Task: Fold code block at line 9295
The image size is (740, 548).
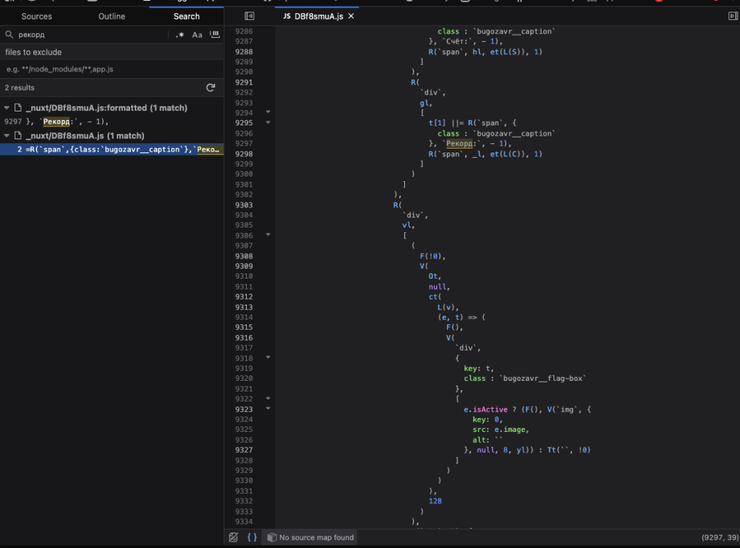Action: coord(268,123)
